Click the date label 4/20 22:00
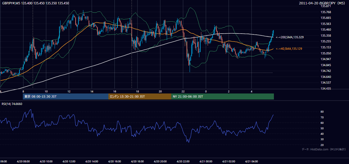 click(183, 162)
